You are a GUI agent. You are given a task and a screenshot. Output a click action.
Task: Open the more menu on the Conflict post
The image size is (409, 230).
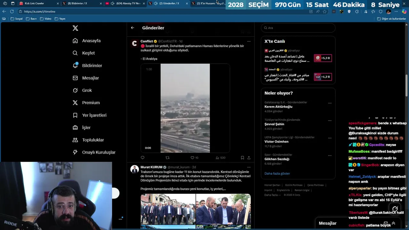click(249, 41)
